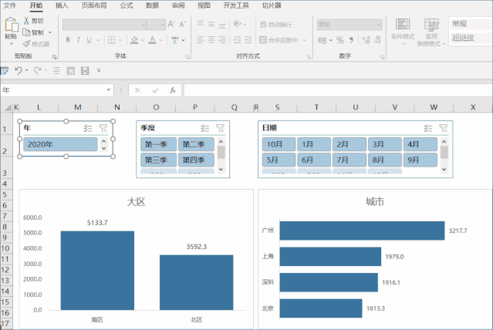Open alignment settings dialog launcher
This screenshot has width=493, height=330.
point(309,57)
